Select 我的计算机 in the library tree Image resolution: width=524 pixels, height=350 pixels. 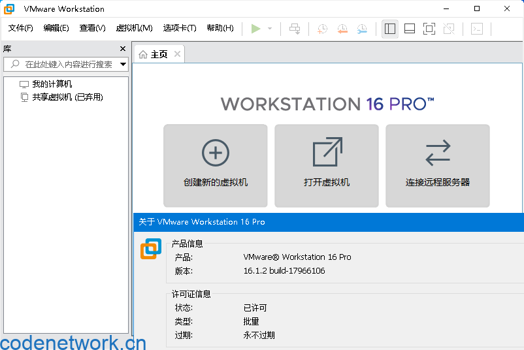(52, 84)
